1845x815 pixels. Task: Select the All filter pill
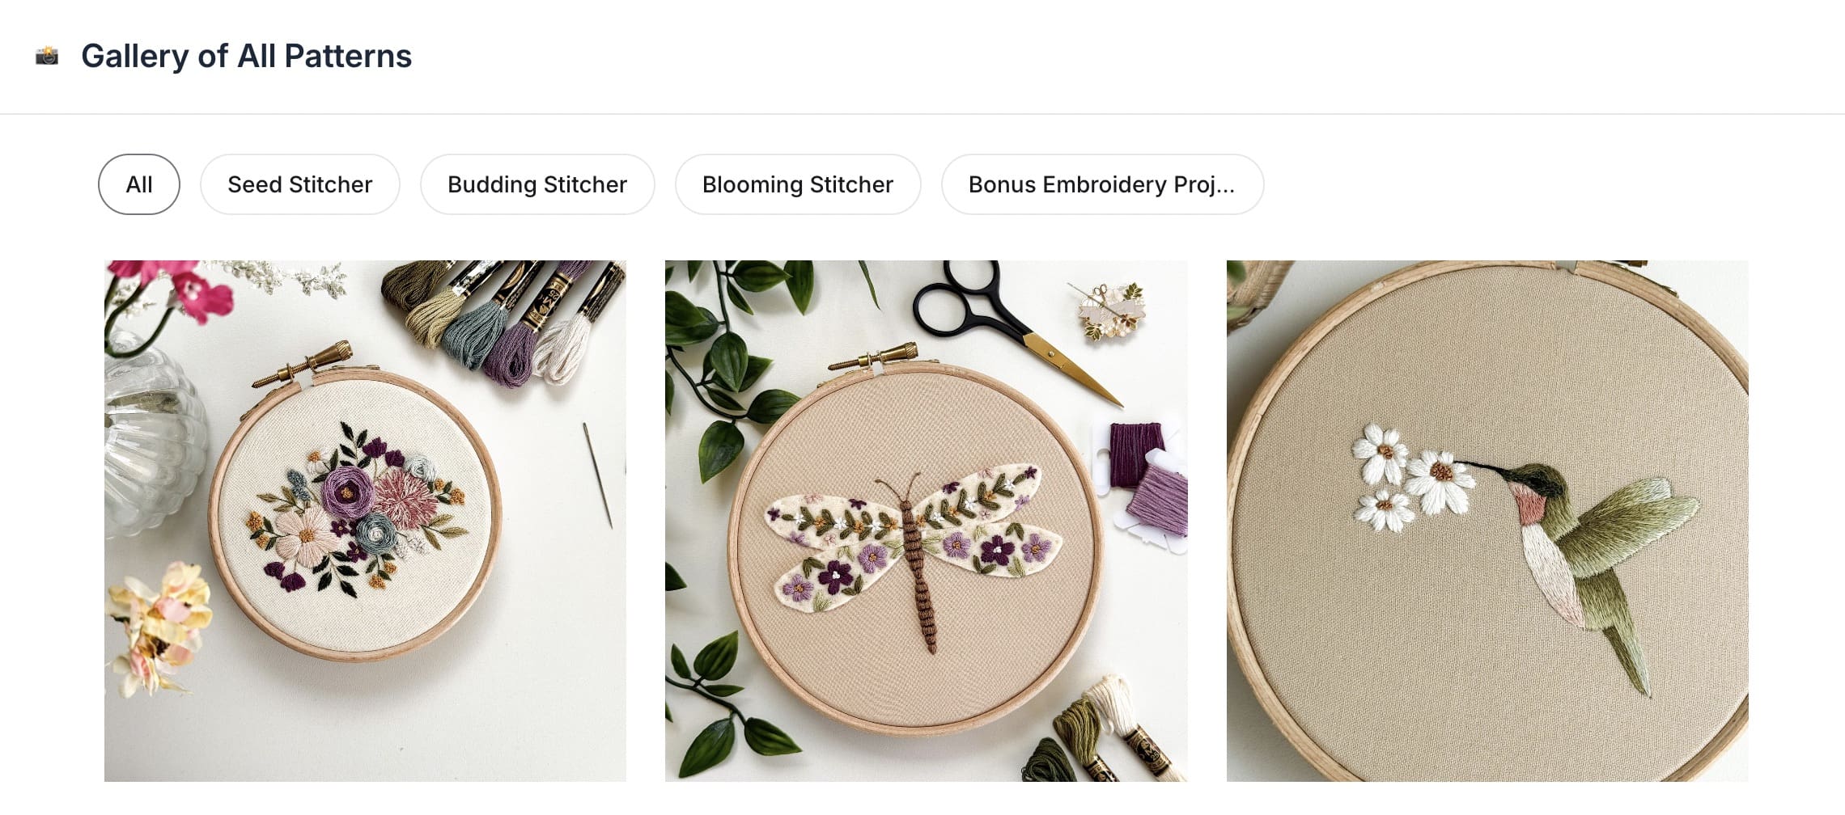(x=139, y=184)
